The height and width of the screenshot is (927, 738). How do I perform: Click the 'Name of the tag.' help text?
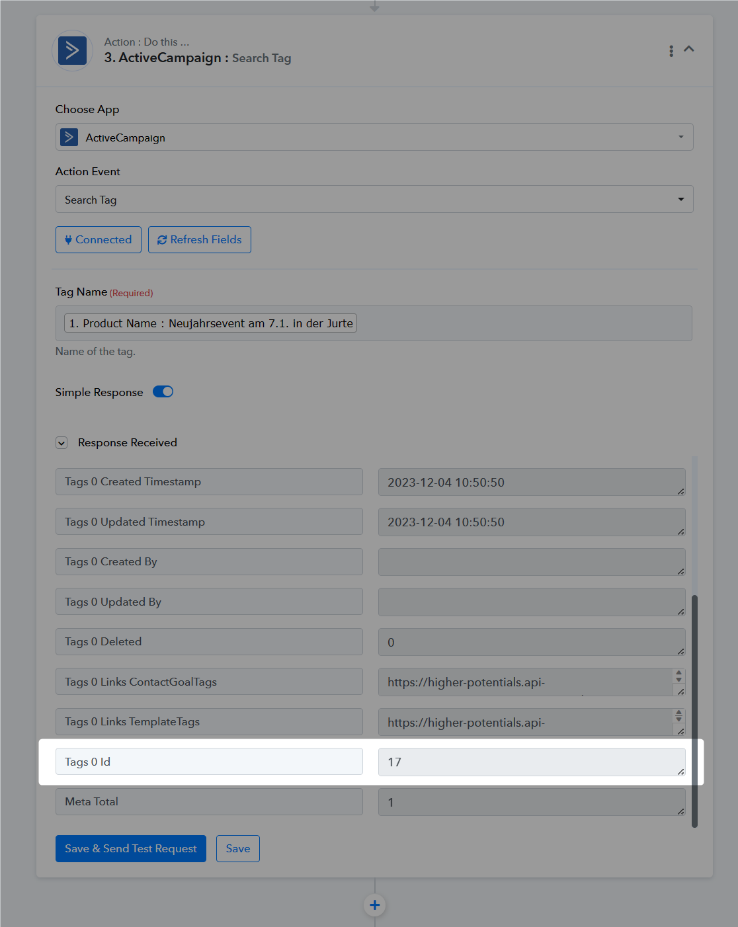pyautogui.click(x=95, y=352)
